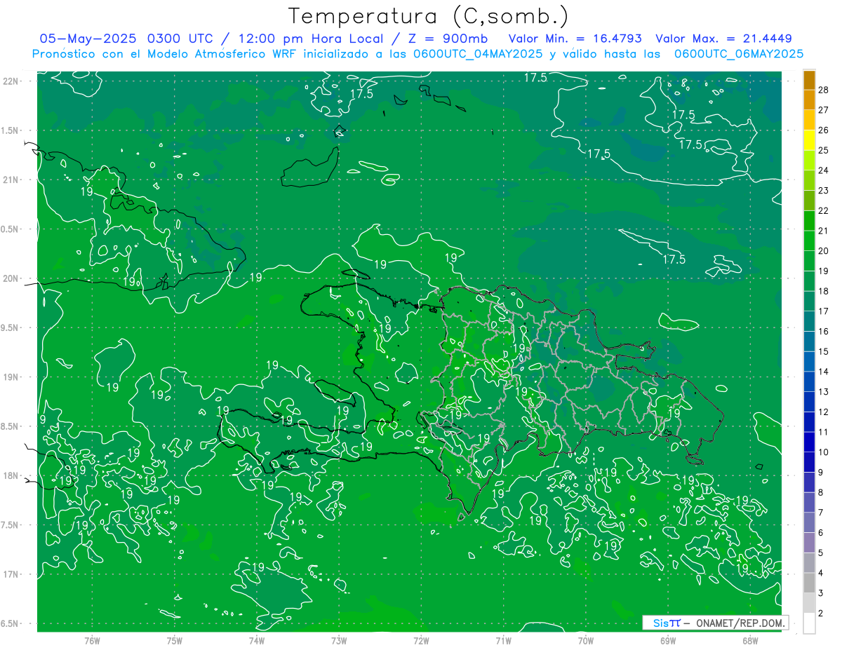
Task: Pick the dark blue segment between 10 and 11
Action: pos(809,442)
